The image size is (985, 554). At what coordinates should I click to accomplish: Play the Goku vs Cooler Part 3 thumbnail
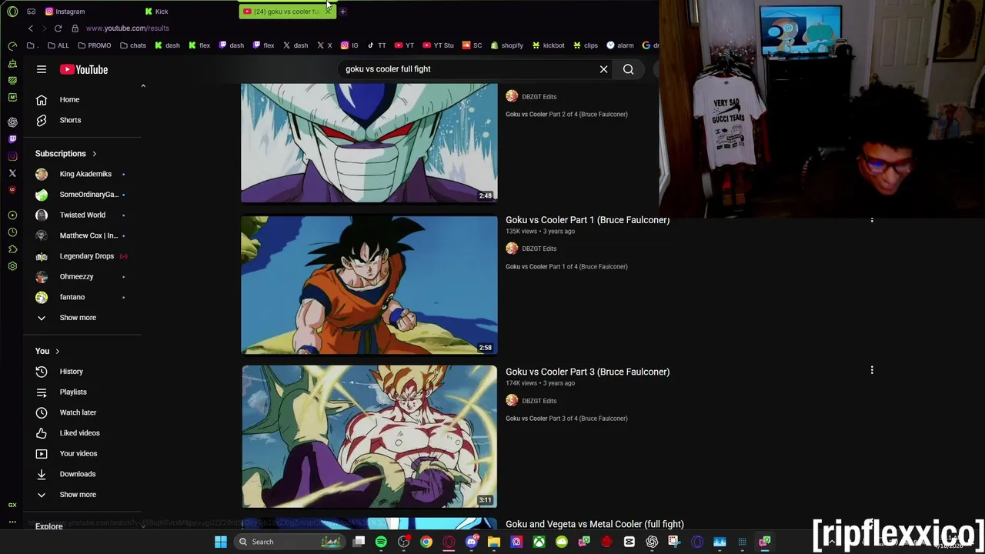(x=369, y=436)
